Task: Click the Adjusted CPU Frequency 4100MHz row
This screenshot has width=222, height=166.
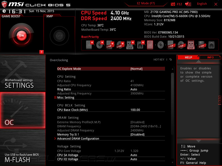Action: click(111, 85)
